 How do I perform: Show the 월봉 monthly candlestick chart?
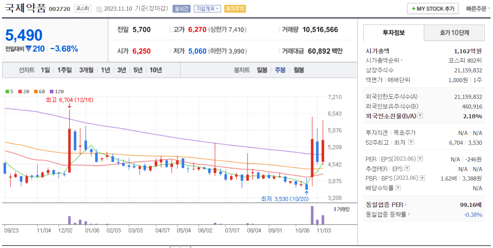(x=299, y=70)
